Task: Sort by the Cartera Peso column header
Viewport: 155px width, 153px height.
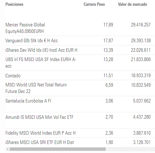Action: 94,4
